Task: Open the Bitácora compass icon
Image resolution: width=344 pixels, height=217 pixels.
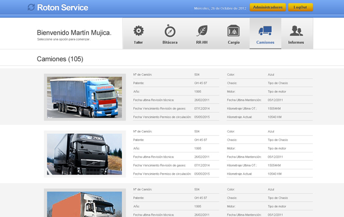Action: [x=170, y=31]
